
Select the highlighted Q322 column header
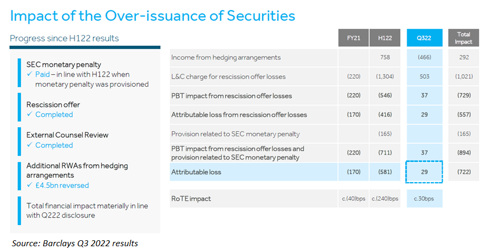point(425,38)
